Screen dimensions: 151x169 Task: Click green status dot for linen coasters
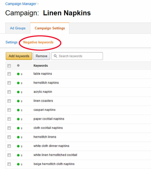18,101
